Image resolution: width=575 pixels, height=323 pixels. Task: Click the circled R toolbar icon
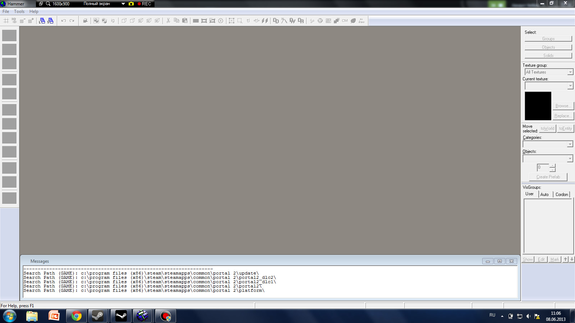click(221, 21)
